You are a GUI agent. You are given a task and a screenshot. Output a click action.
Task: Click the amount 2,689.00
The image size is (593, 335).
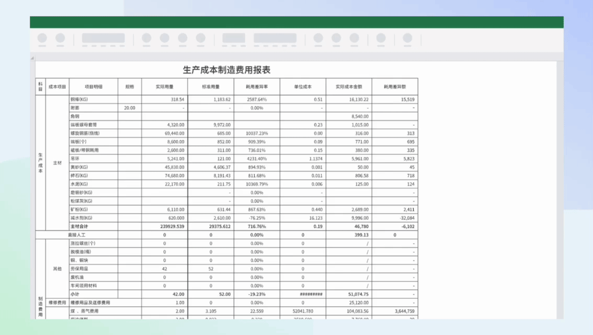(x=360, y=209)
